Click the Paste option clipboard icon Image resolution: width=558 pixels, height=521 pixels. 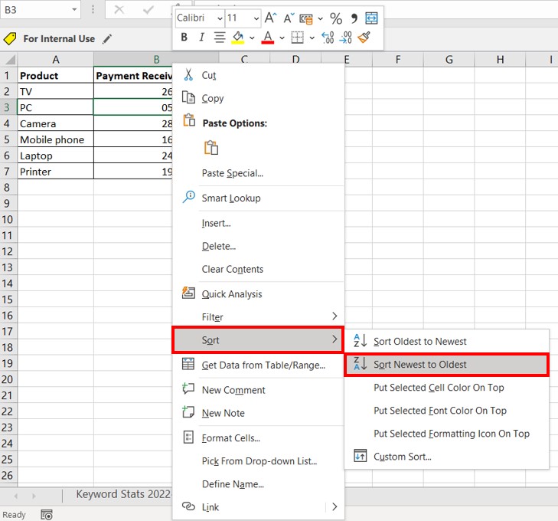point(211,147)
